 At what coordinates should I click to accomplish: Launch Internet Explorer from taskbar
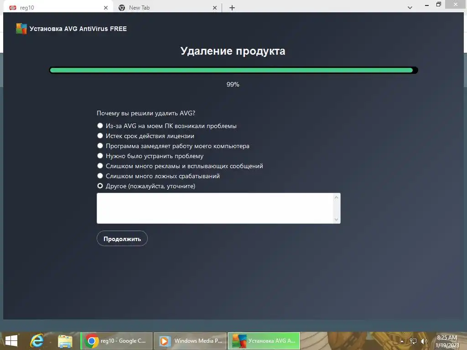pyautogui.click(x=36, y=341)
